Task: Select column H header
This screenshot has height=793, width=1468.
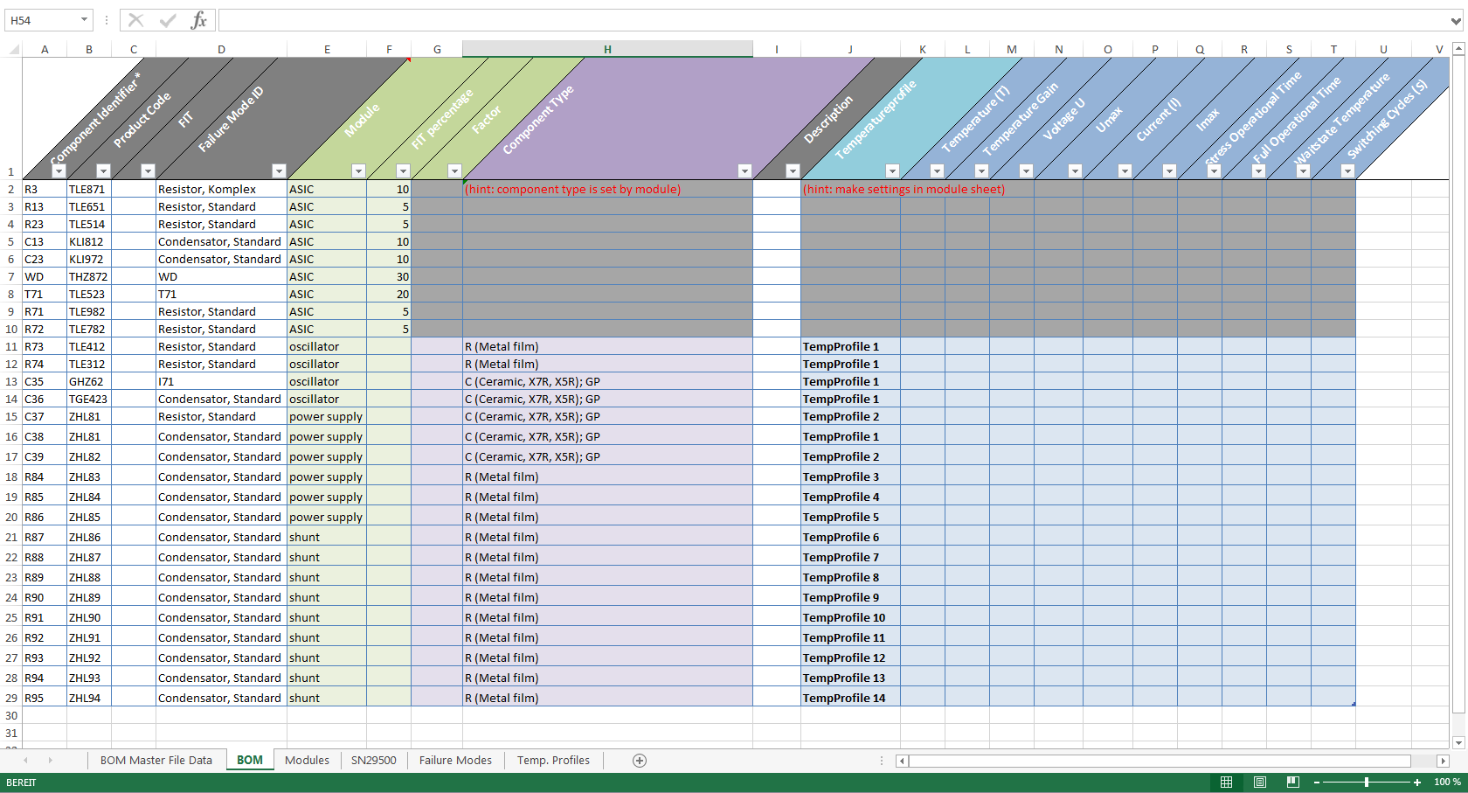Action: pyautogui.click(x=607, y=50)
